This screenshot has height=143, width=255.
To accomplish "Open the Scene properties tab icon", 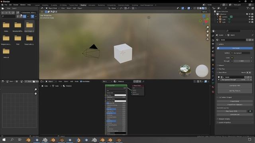I will coord(213,52).
